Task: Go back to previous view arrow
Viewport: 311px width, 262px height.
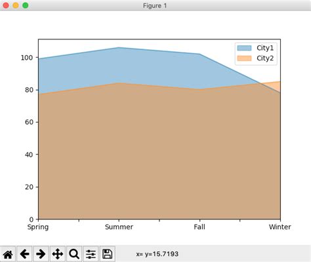Action: pos(24,254)
